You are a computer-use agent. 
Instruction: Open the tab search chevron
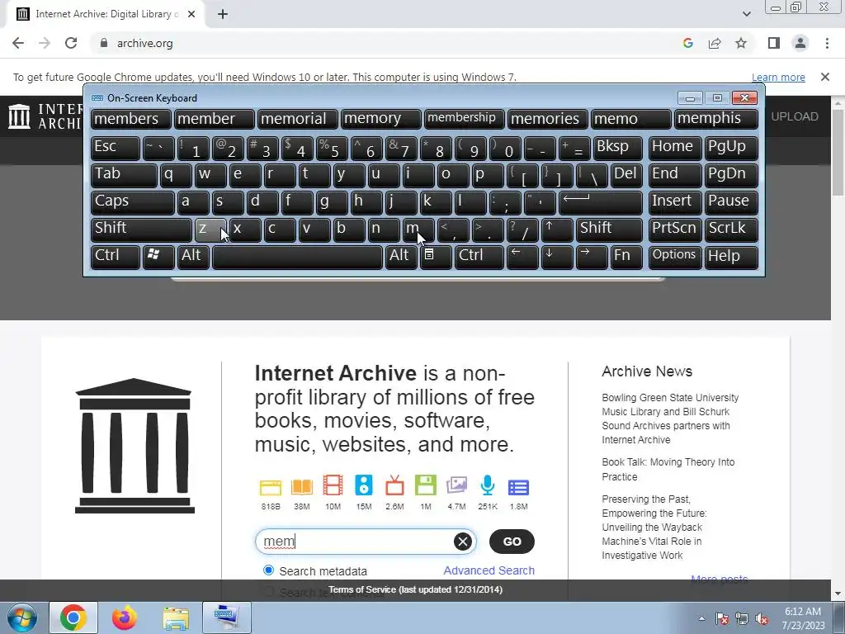pyautogui.click(x=746, y=14)
